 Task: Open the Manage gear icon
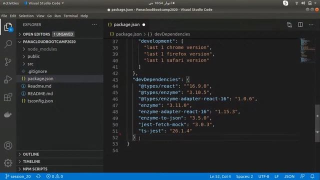pyautogui.click(x=8, y=163)
